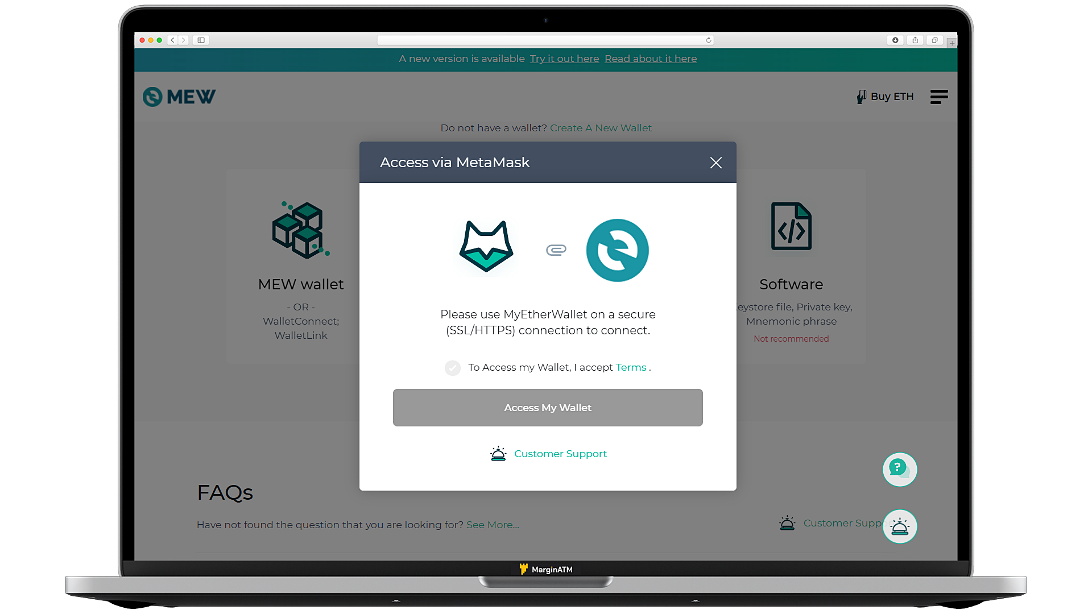
Task: Click the MEW logo menu item
Action: point(179,96)
